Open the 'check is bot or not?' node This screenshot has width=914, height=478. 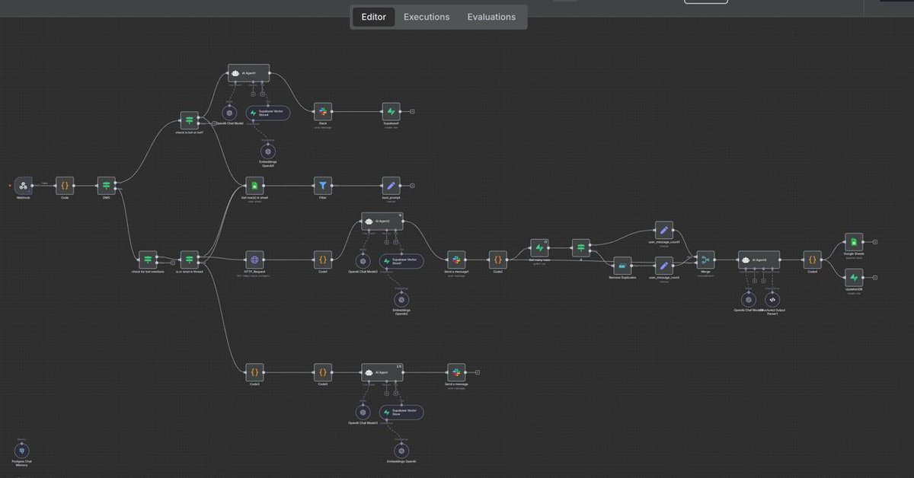pos(189,120)
